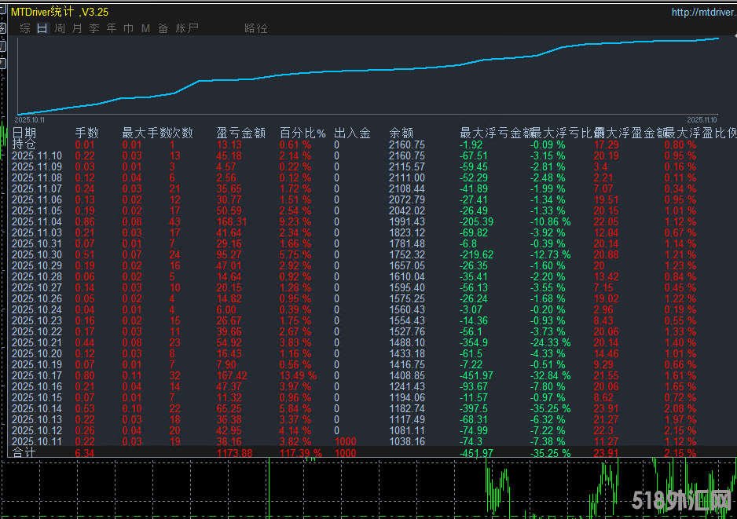Click the 百分比% column header
Viewport: 737px width, 519px height.
tap(302, 133)
